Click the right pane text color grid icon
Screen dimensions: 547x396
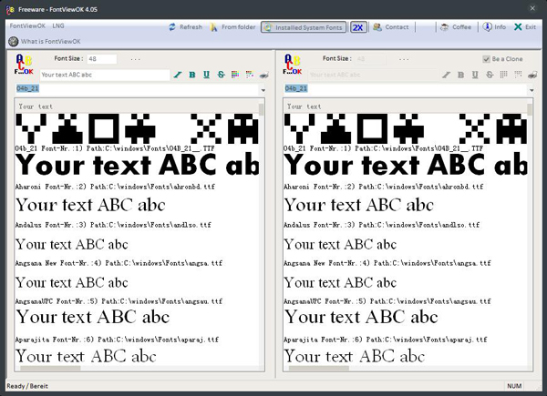click(504, 75)
